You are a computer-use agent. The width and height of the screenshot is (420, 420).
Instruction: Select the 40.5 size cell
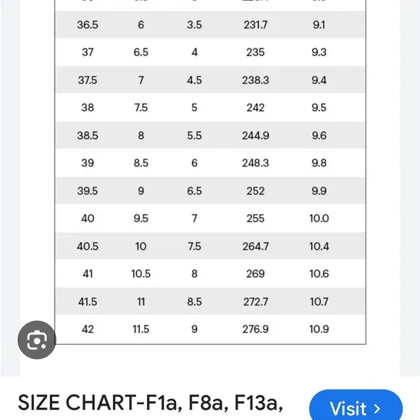pos(88,246)
